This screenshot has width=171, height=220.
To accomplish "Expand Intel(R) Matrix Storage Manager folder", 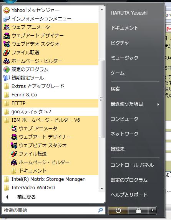I will 50,179.
